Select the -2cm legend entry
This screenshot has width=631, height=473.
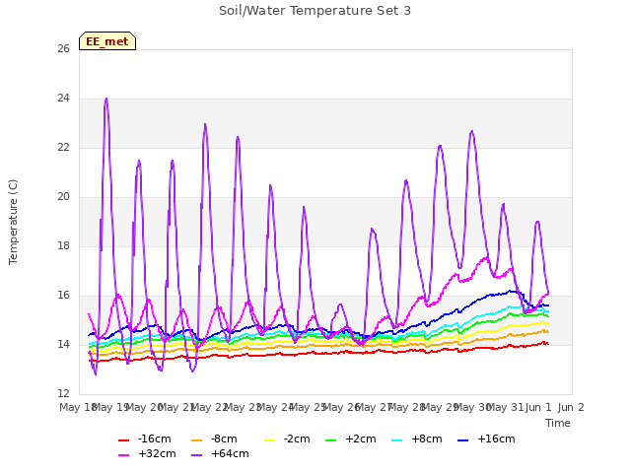[x=287, y=439]
